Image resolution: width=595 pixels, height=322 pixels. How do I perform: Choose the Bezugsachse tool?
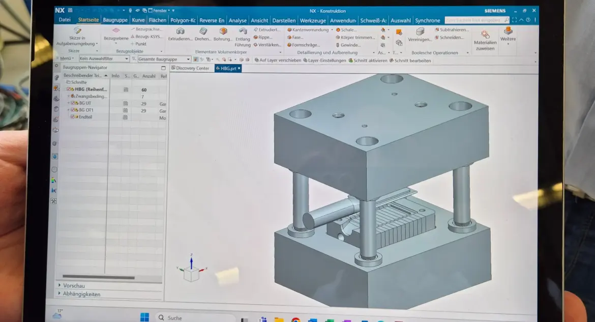(146, 29)
